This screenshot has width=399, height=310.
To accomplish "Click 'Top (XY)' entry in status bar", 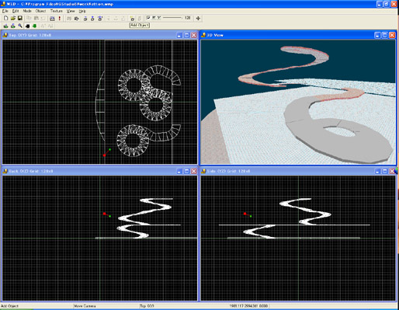I will 147,306.
